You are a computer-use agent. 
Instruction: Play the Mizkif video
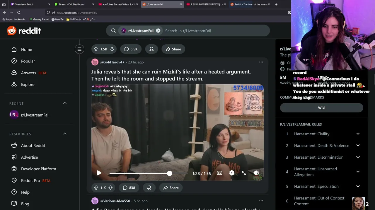[x=99, y=173]
